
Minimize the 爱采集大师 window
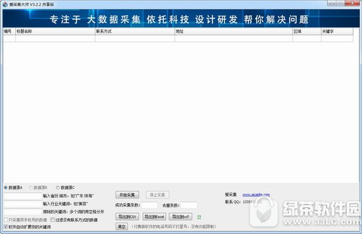pyautogui.click(x=332, y=3)
